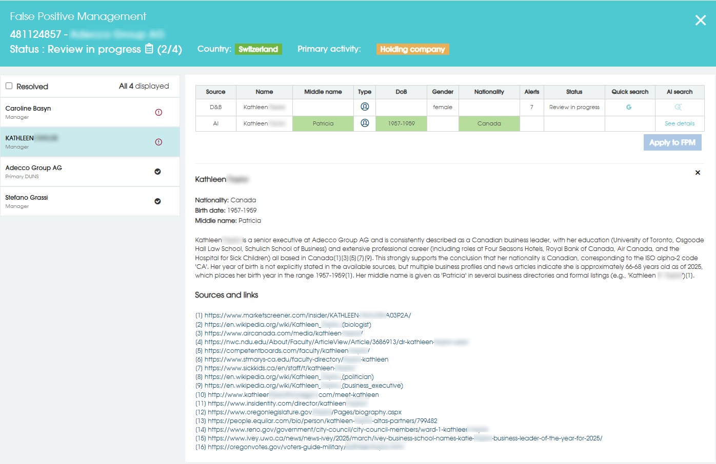Select Caroline Basyn from the list
This screenshot has height=464, width=716.
click(28, 109)
